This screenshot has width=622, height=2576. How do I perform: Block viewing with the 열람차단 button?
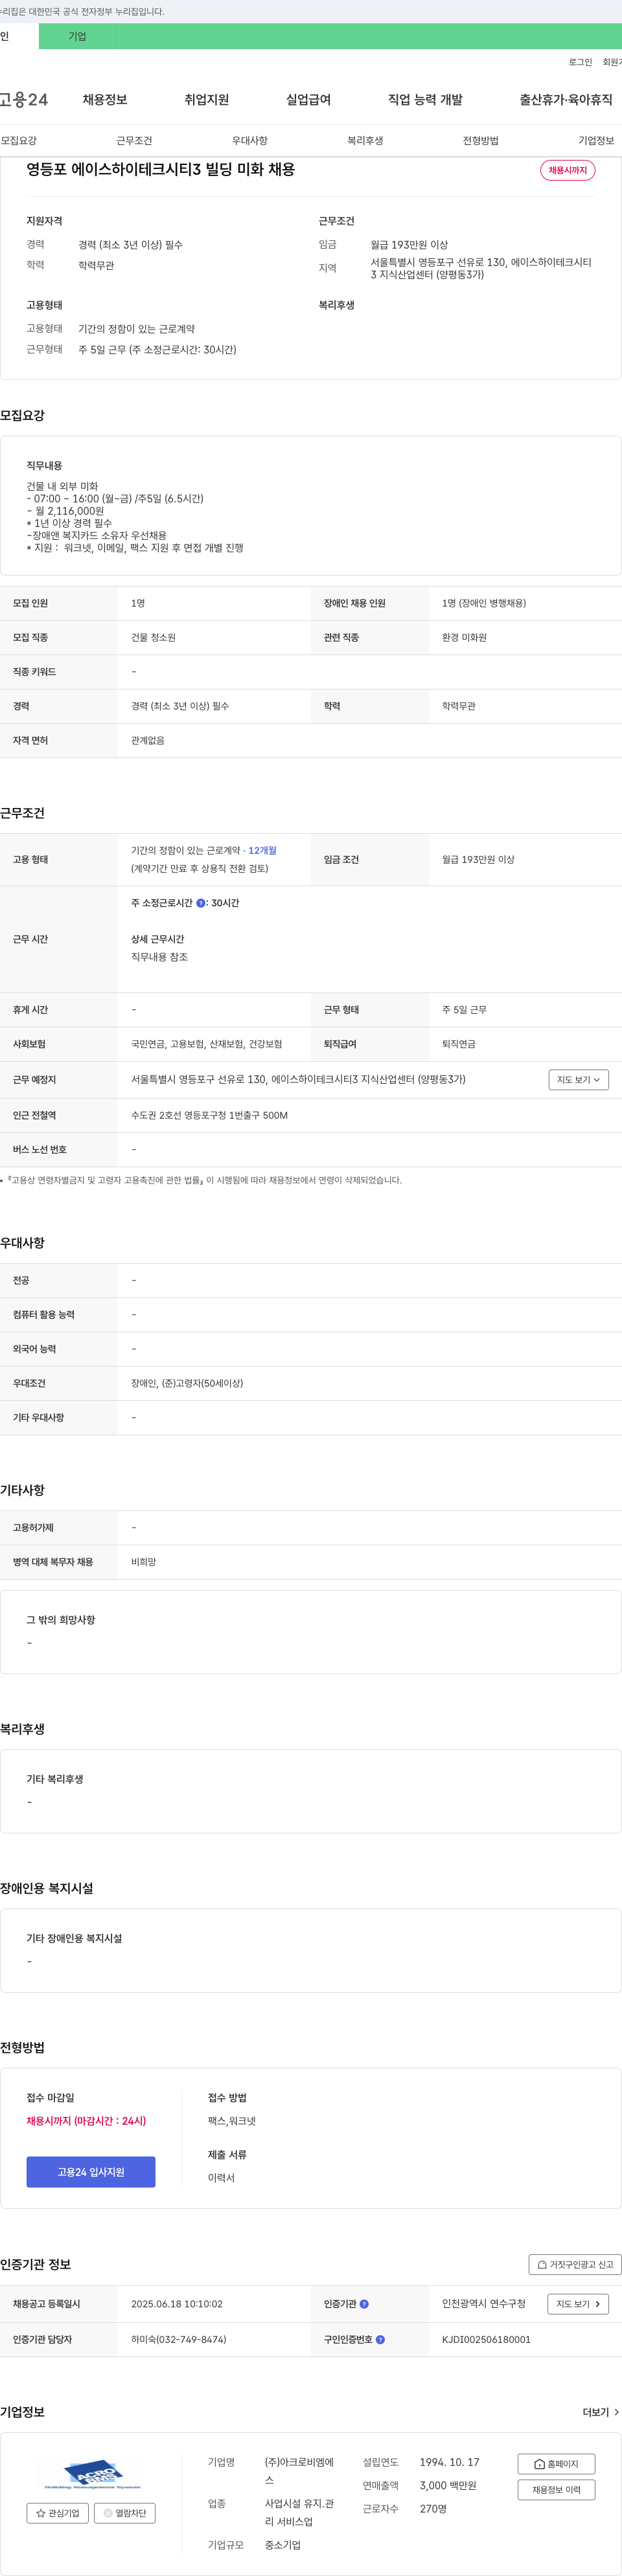click(125, 2513)
